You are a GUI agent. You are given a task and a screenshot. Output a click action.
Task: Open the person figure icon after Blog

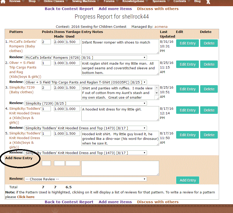click(208, 2)
